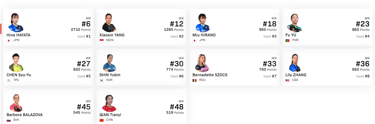Click Bernadette SZOCS's player photo
Screen dimensions: 375x124
click(202, 63)
